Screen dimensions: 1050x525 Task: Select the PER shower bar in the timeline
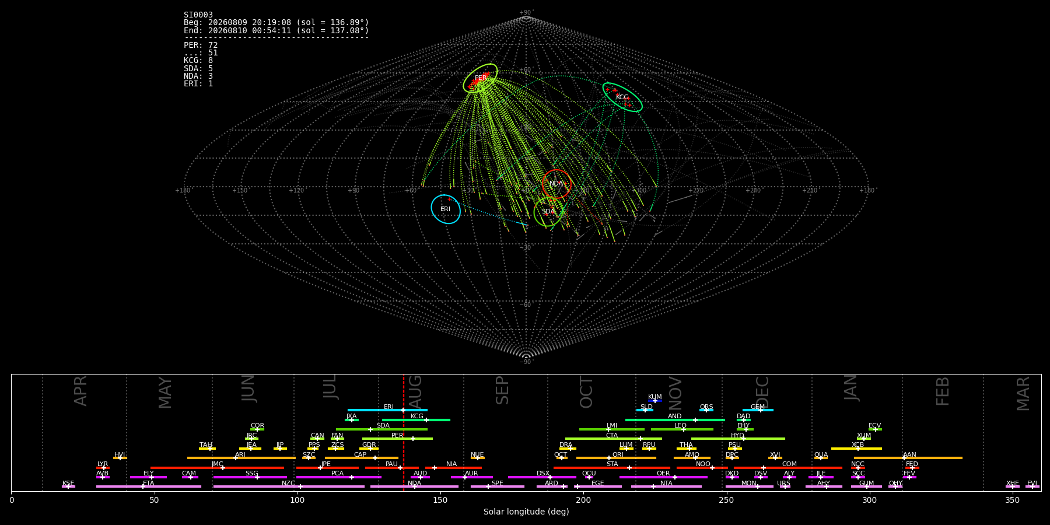pyautogui.click(x=397, y=439)
